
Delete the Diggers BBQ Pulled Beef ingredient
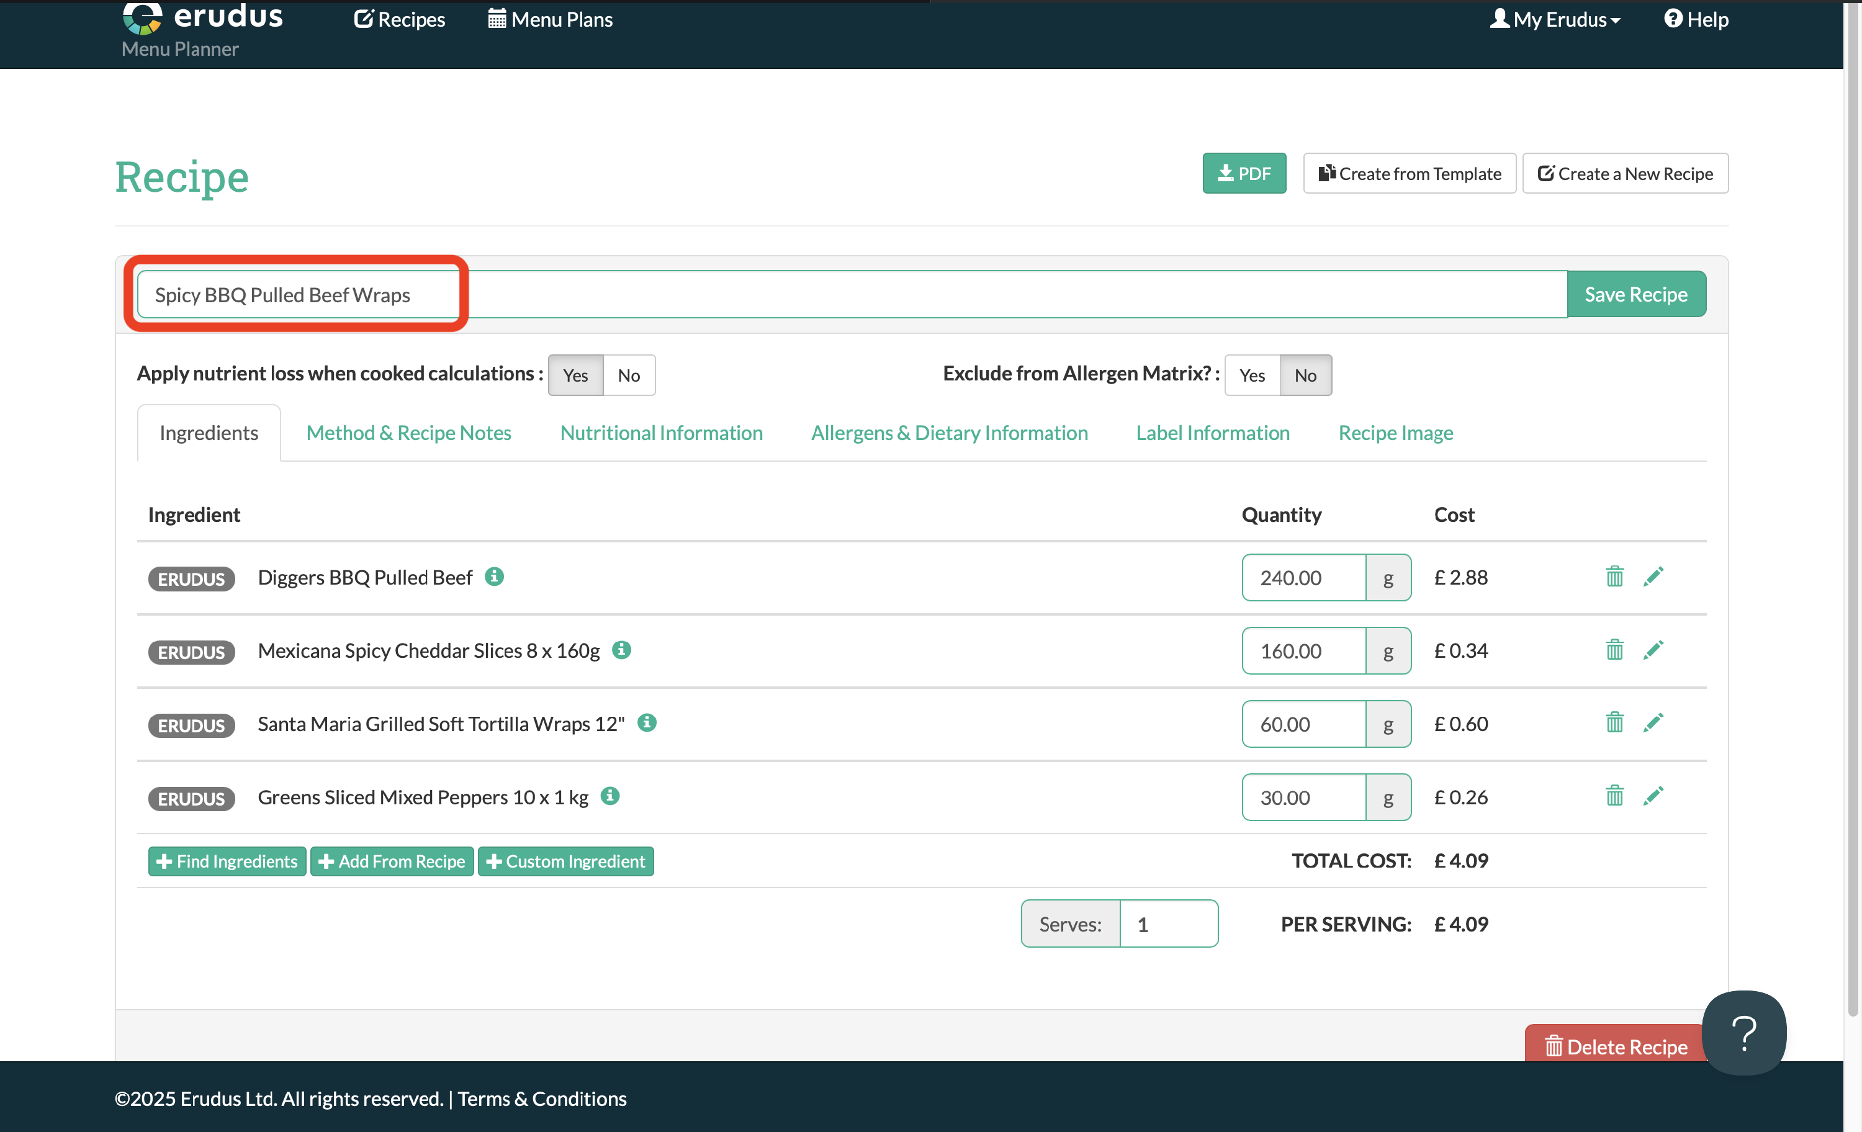(1614, 577)
